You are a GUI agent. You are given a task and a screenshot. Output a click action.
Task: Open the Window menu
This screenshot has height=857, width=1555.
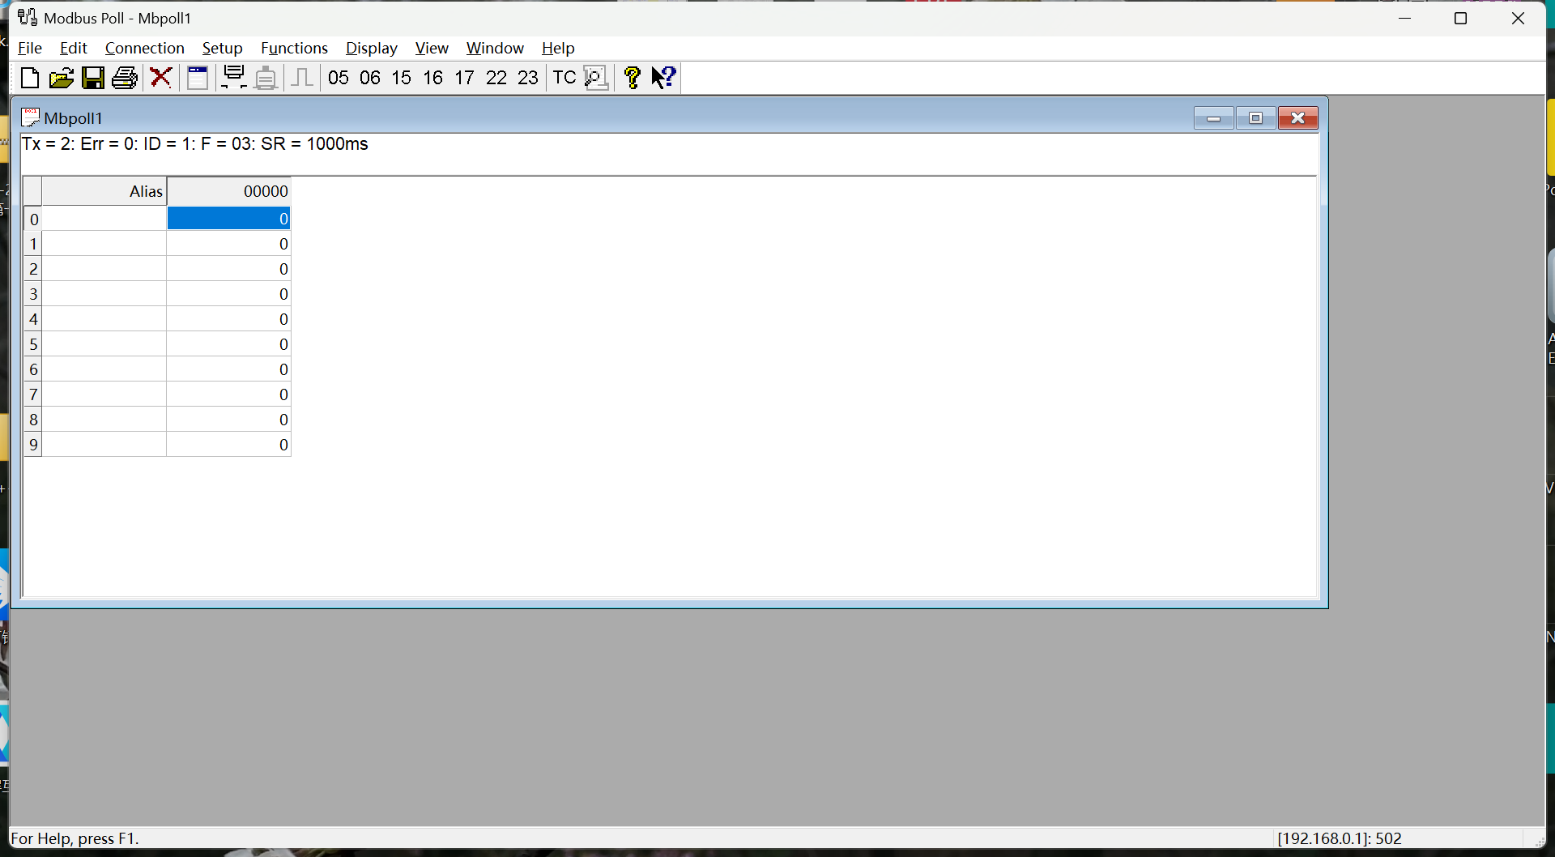[495, 49]
